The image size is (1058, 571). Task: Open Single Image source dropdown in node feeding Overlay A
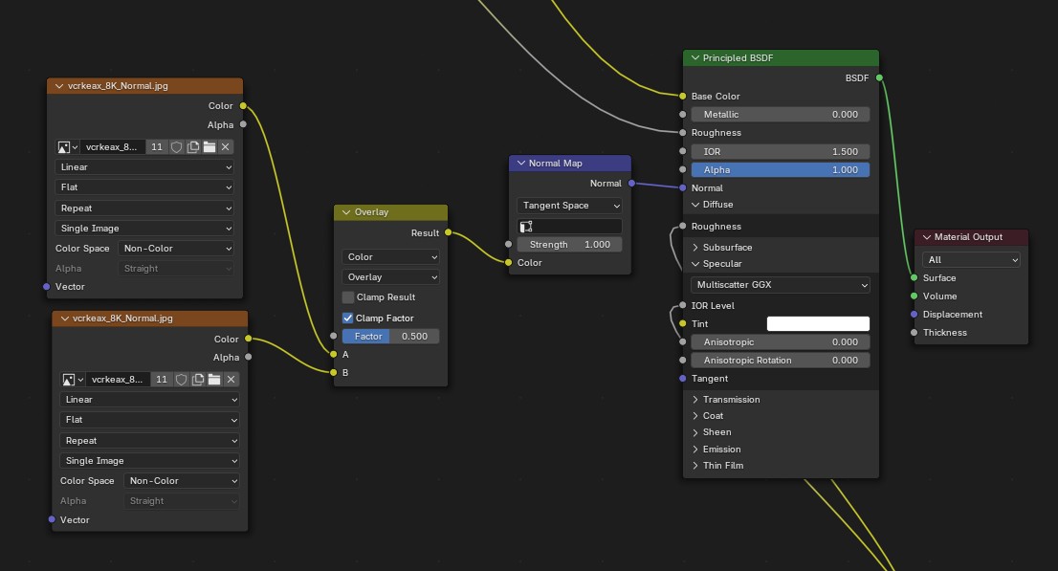pyautogui.click(x=144, y=229)
